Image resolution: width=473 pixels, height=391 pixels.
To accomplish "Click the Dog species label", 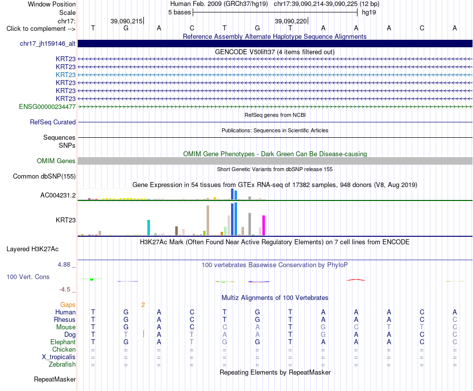I will tap(70, 335).
